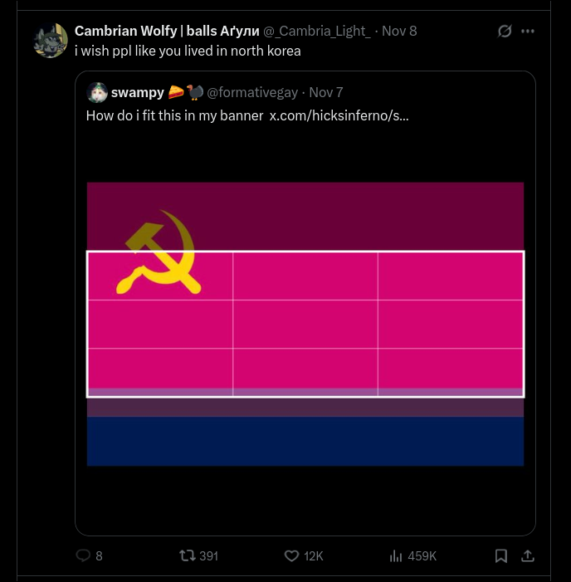Open the x.com/hicksinferno link
The image size is (571, 582).
pos(339,115)
